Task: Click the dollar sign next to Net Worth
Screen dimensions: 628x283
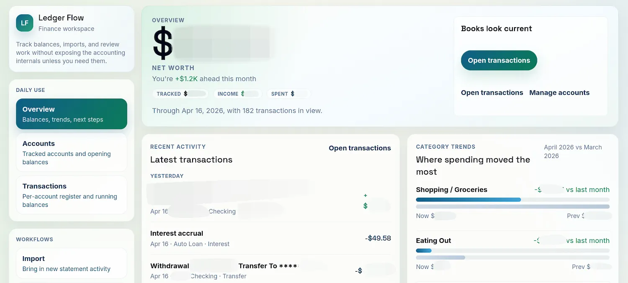Action: tap(163, 44)
